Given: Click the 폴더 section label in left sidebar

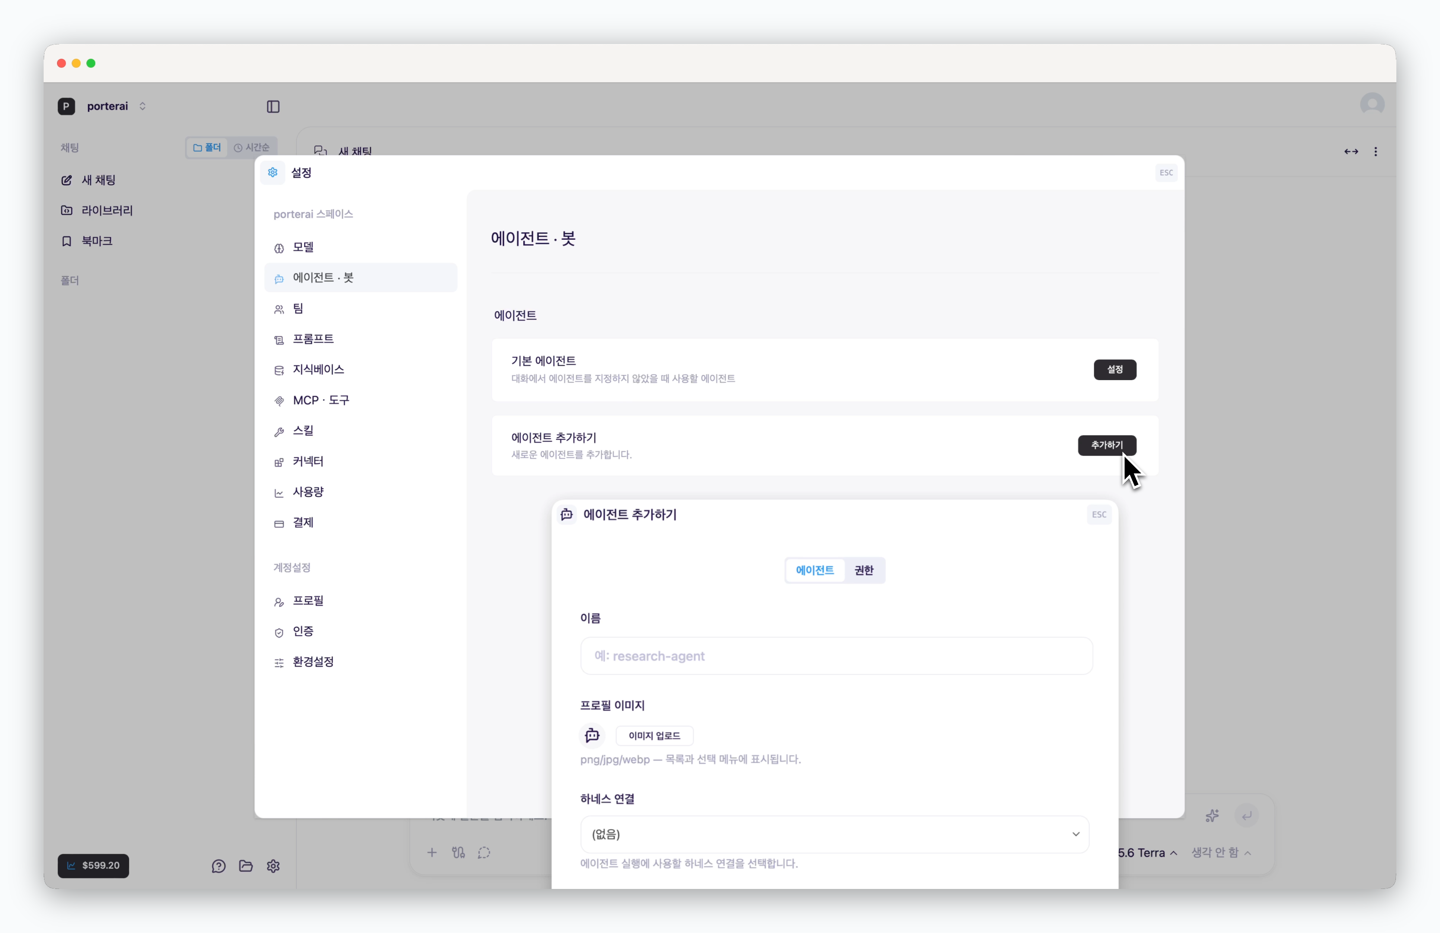Looking at the screenshot, I should pos(70,281).
